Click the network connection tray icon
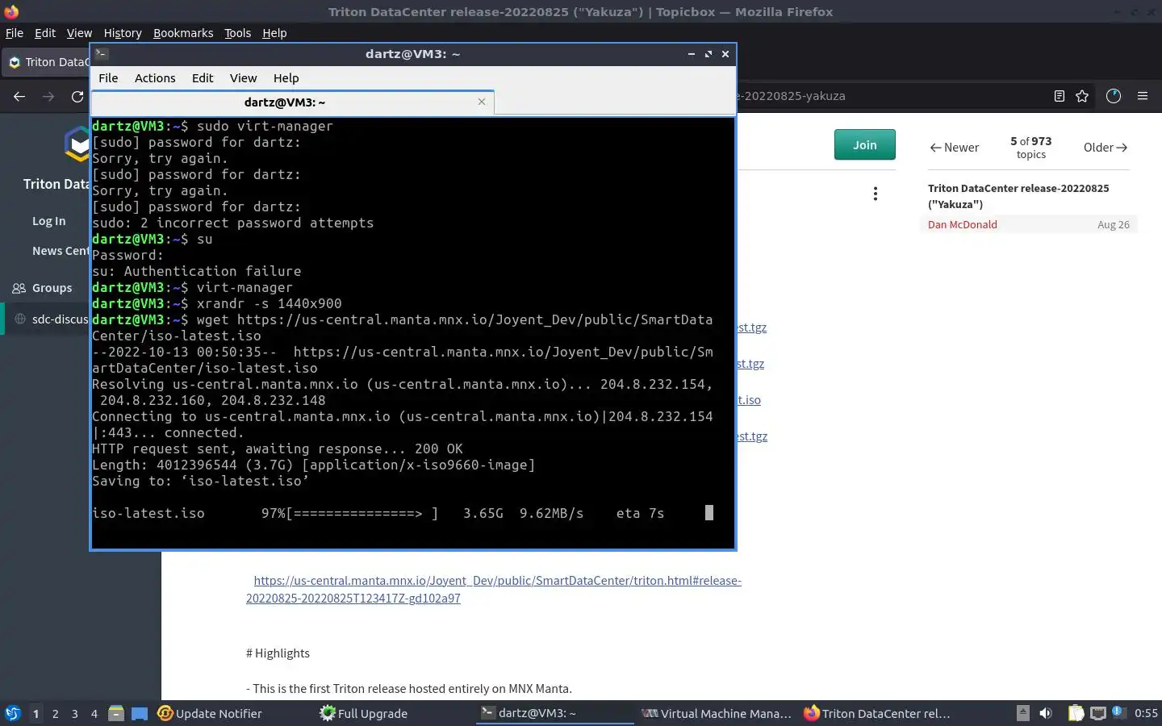The image size is (1162, 726). coord(1097,713)
